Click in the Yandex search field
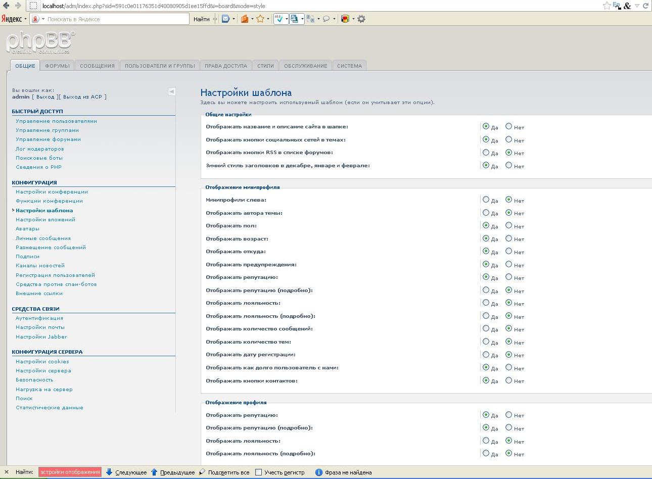 (116, 19)
